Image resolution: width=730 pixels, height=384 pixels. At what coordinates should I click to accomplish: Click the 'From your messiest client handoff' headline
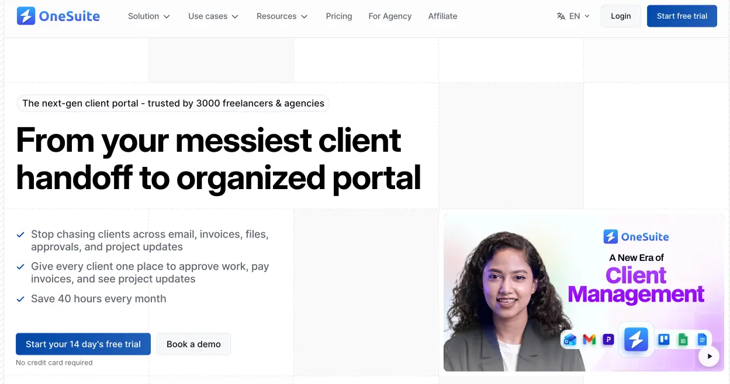(x=219, y=158)
